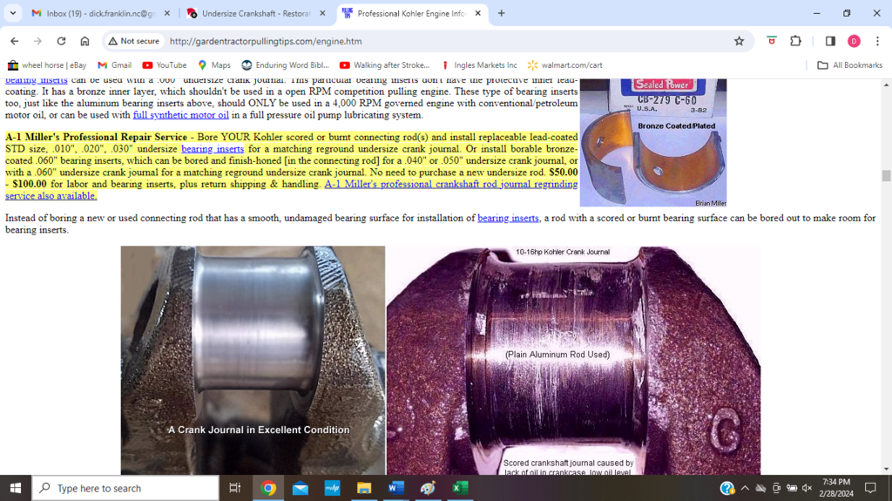Open the All Bookmarks folder
This screenshot has width=892, height=501.
pyautogui.click(x=850, y=64)
